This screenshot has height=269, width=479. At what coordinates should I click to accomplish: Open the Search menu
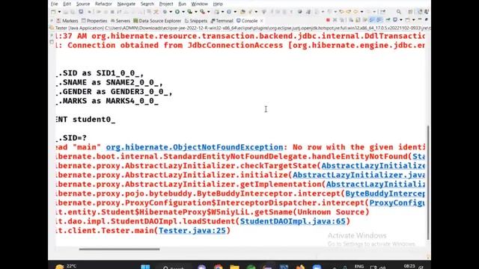coord(147,4)
